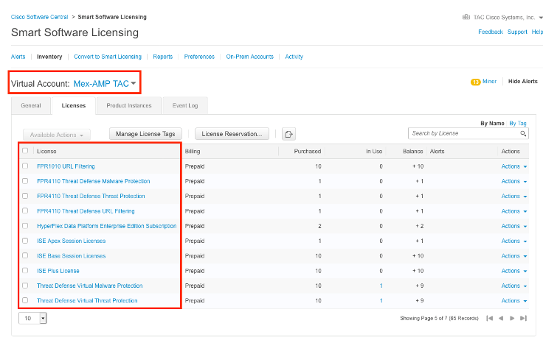Click In Use count for Virtual Malware Protection
Image resolution: width=543 pixels, height=343 pixels.
381,286
